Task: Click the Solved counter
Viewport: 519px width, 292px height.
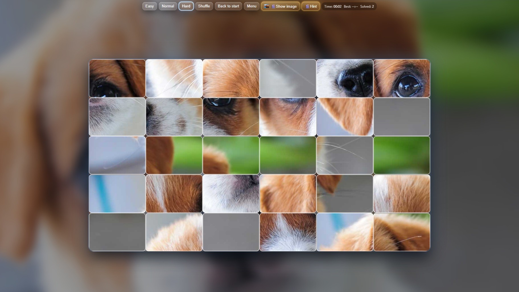Action: [x=367, y=6]
